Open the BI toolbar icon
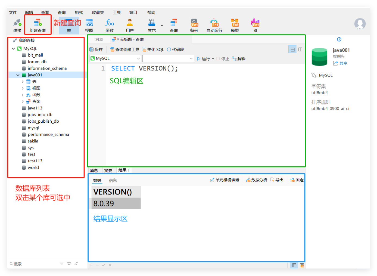377x276 pixels. point(255,25)
